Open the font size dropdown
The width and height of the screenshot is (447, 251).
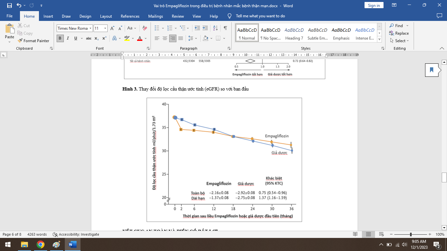[105, 28]
